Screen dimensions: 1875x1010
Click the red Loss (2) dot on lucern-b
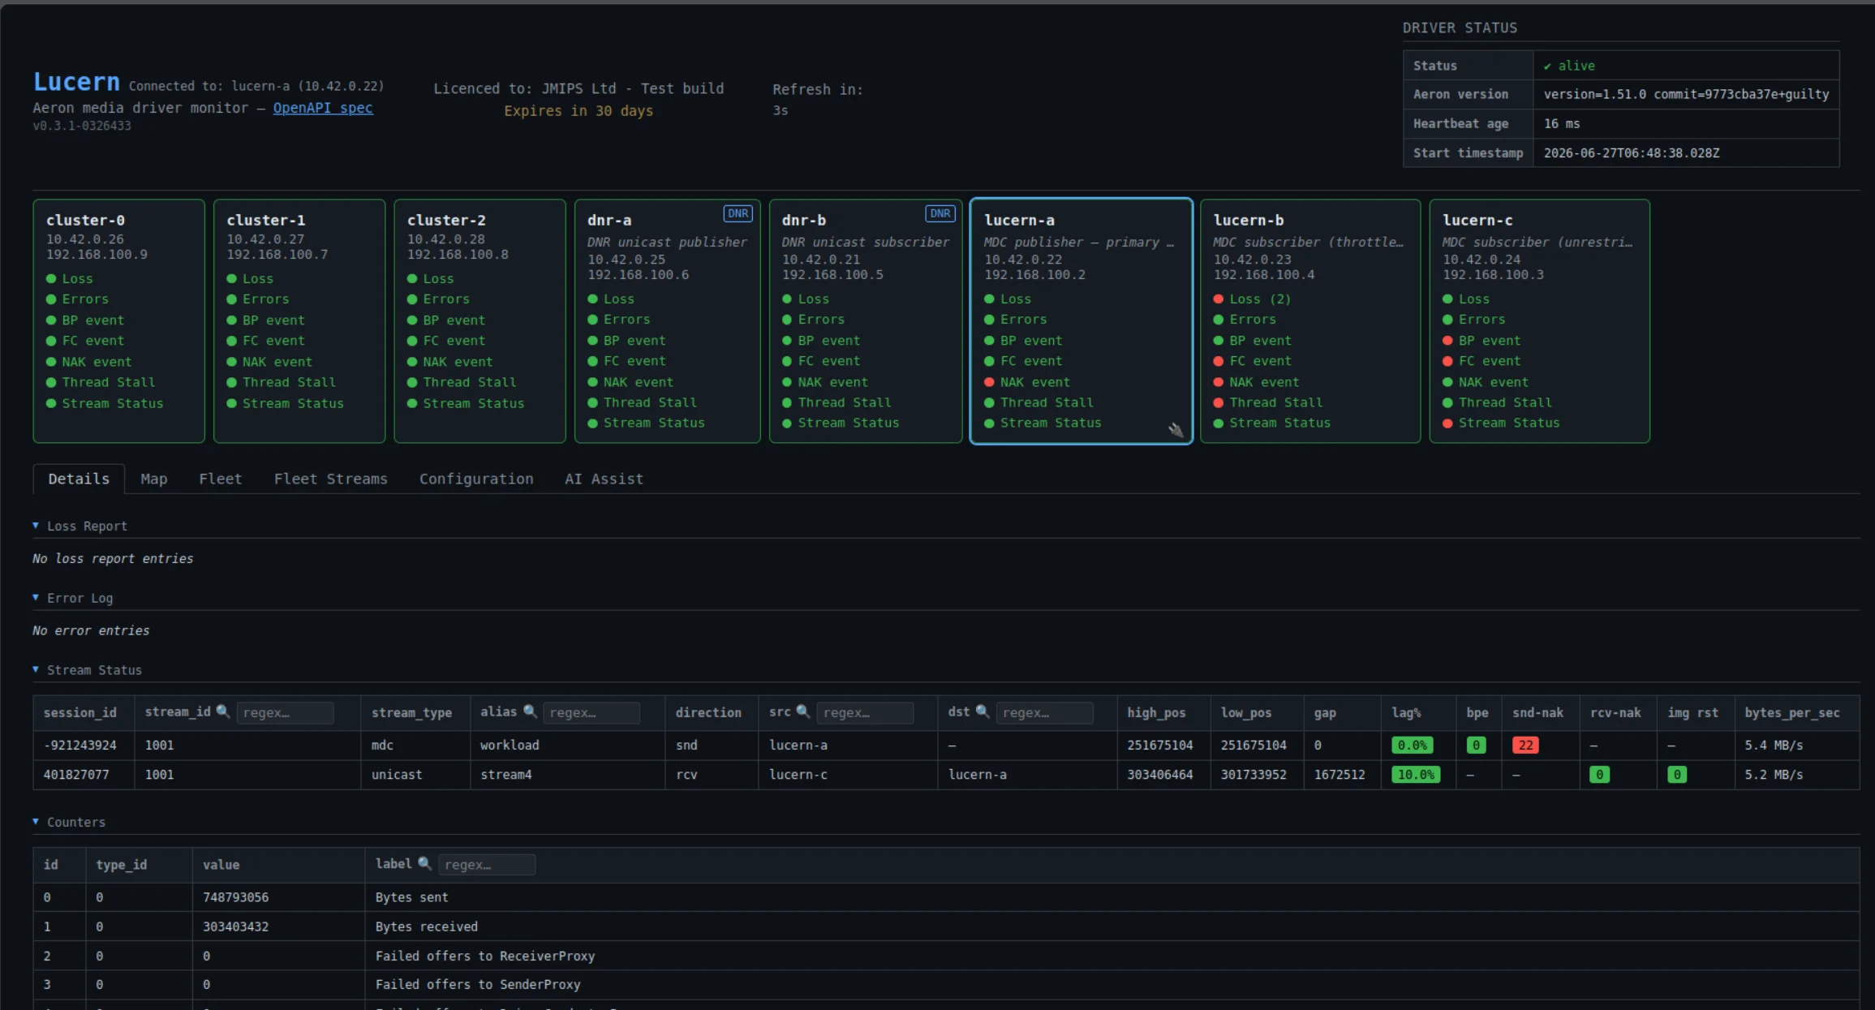pyautogui.click(x=1218, y=299)
